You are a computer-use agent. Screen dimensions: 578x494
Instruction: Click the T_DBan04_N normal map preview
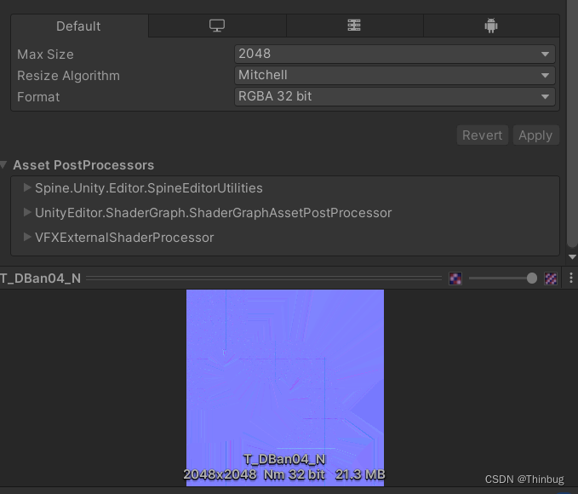[285, 388]
